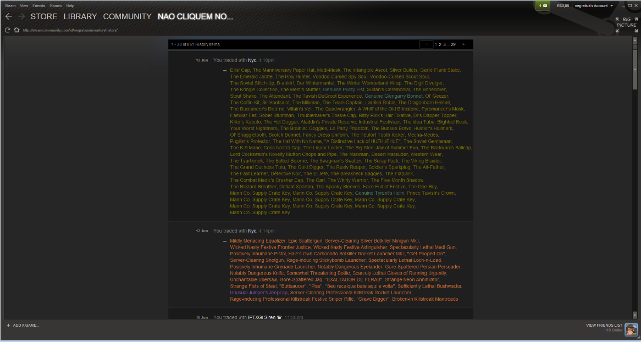The image size is (641, 342).
Task: Click the Ellis' Cap item
Action: pos(240,70)
